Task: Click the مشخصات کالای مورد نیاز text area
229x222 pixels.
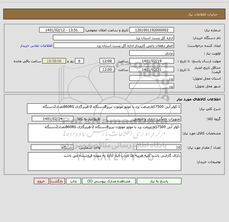Action: point(104,133)
